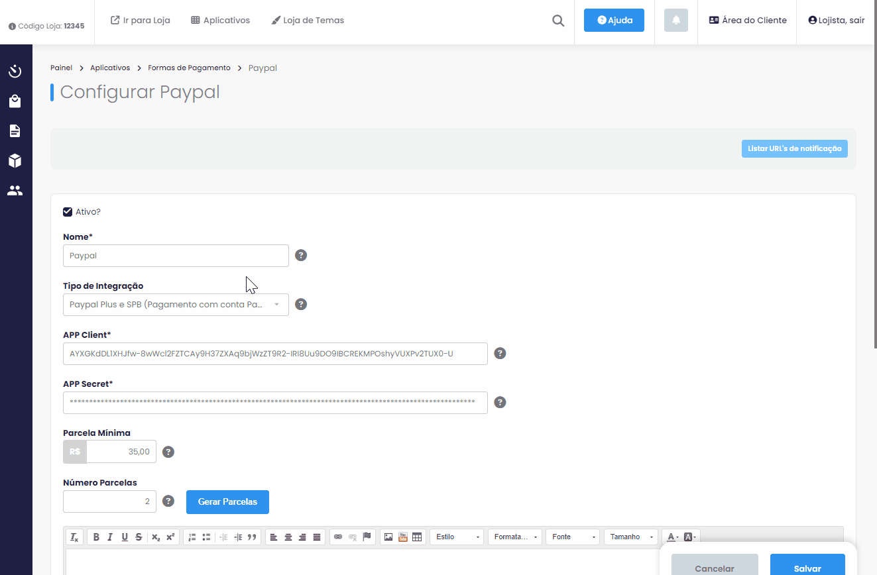
Task: Open the Fonte dropdown
Action: coord(573,537)
